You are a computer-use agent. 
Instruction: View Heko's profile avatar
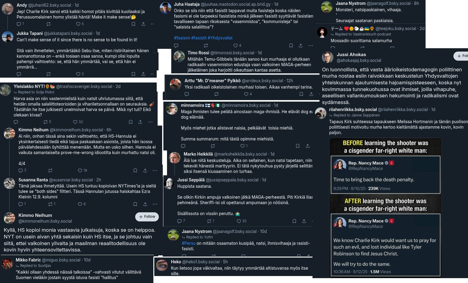162,265
